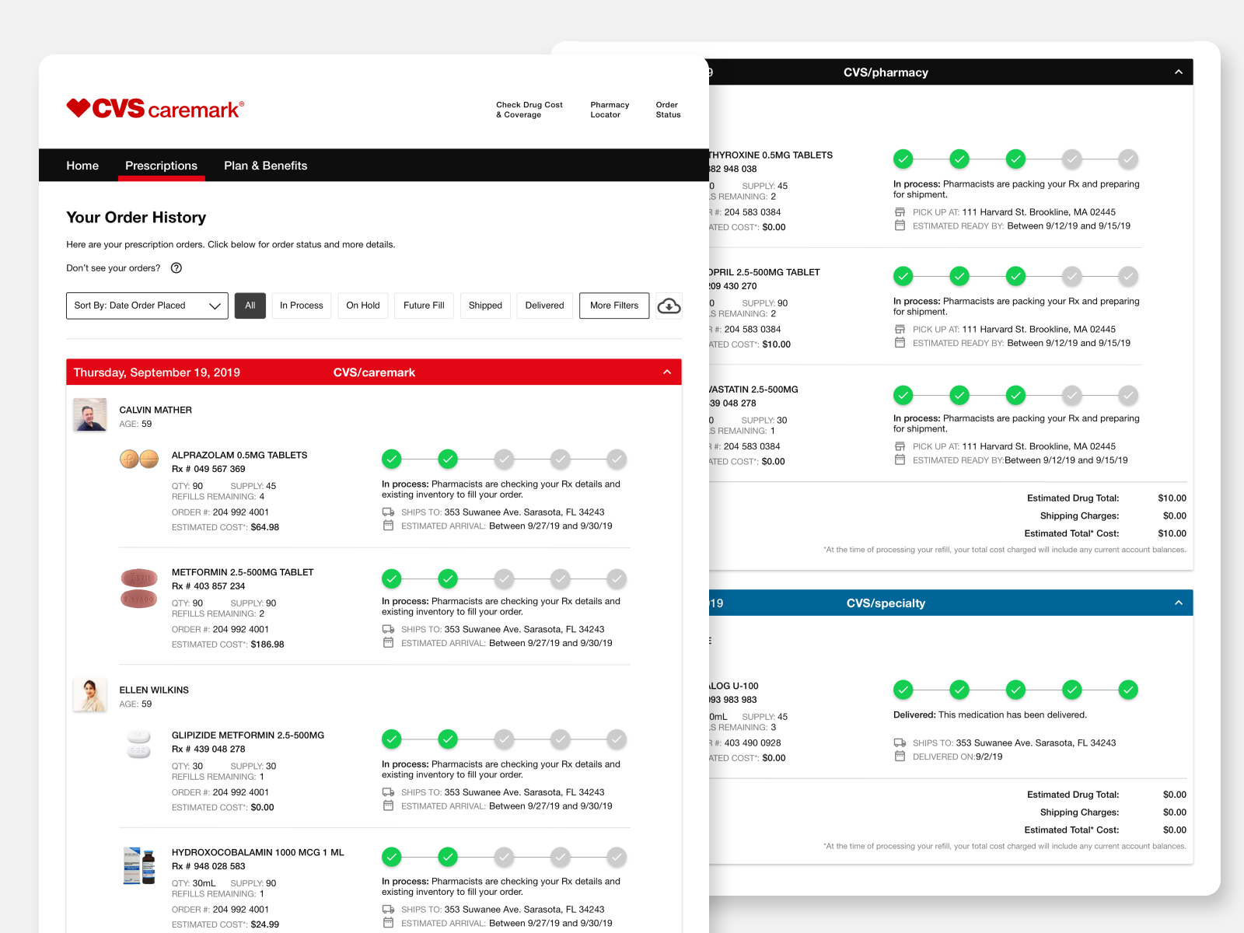Filter orders by In Process

(302, 306)
